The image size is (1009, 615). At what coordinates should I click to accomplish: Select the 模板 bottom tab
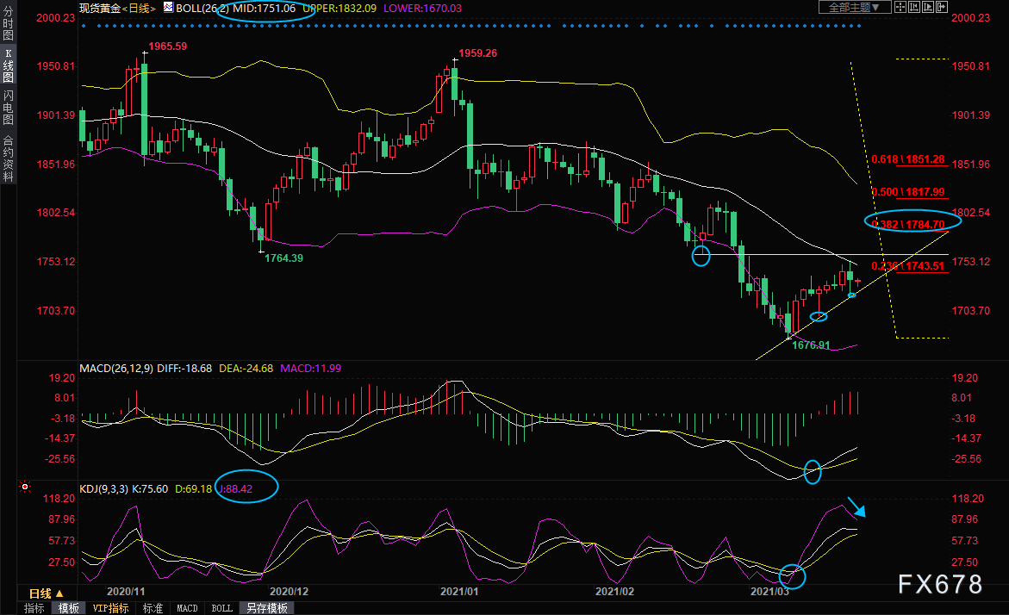click(68, 608)
